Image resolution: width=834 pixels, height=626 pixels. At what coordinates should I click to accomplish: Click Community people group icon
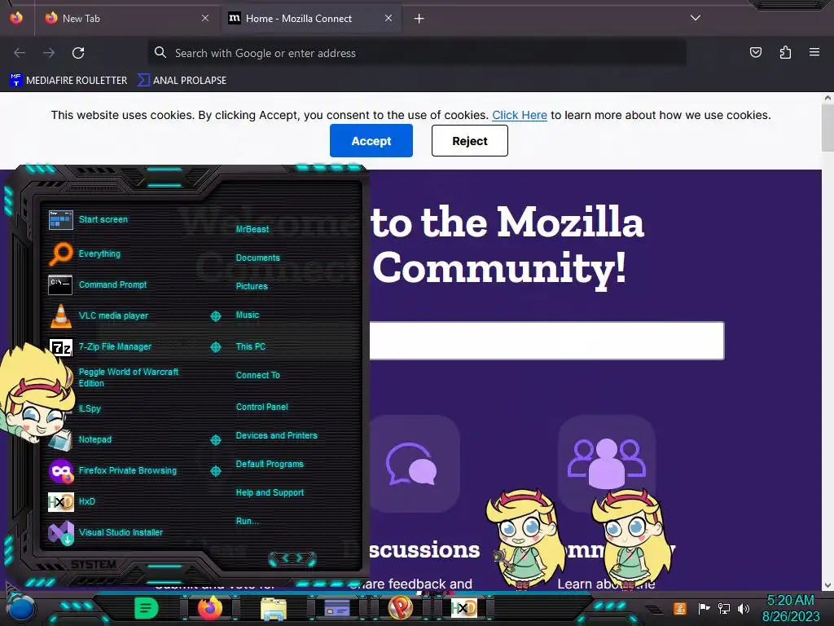[x=606, y=463]
